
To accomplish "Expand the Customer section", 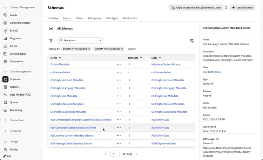I will point(5,131).
